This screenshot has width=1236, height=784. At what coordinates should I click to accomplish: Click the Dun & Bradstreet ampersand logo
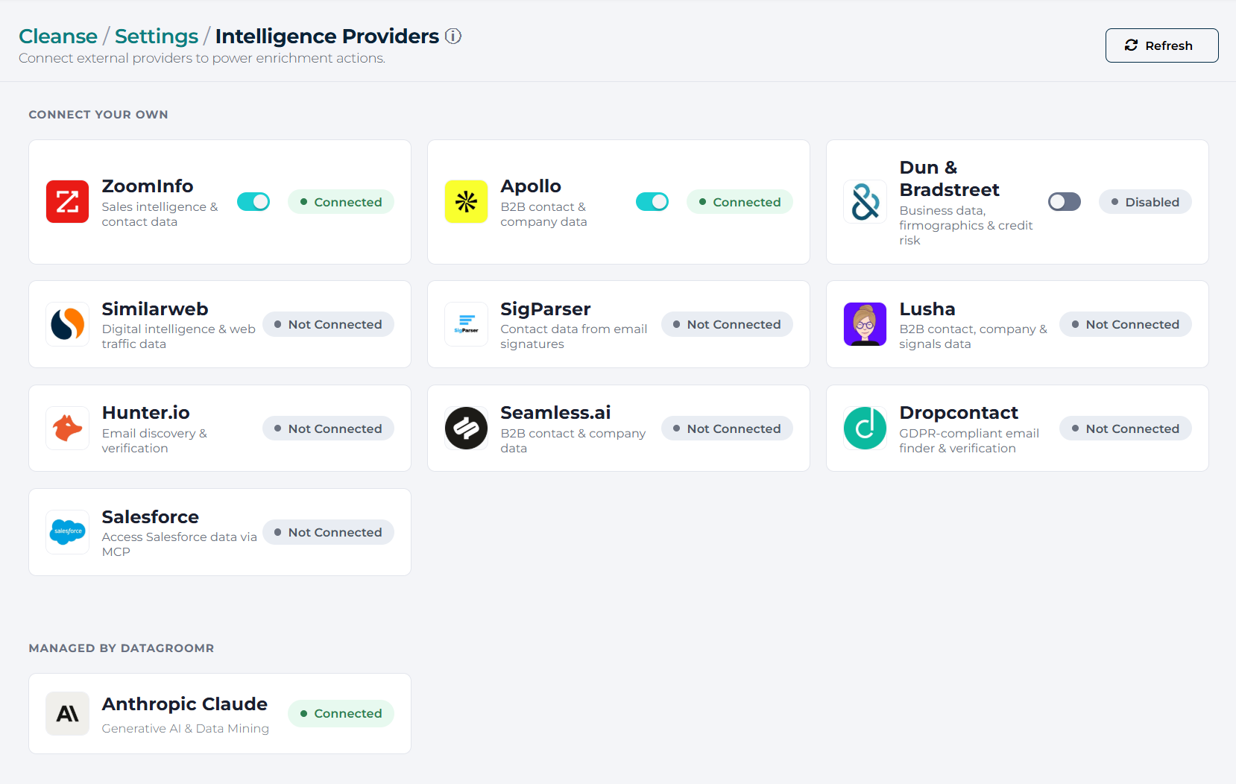click(865, 202)
